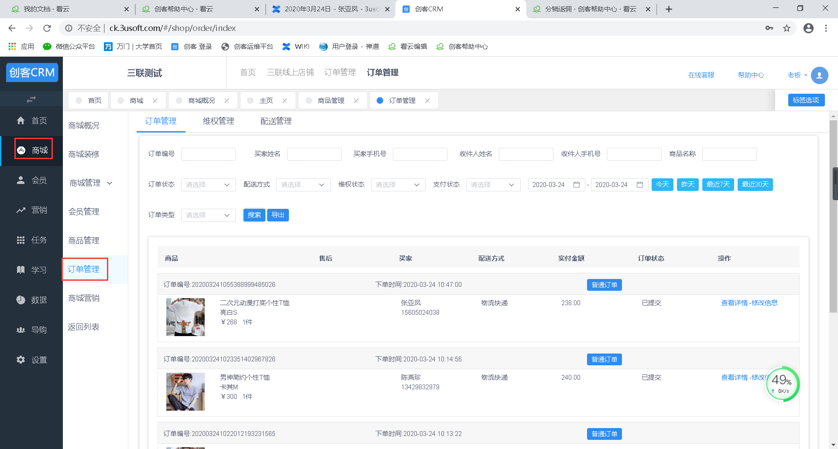
Task: Click the 搜索 button
Action: pos(254,215)
